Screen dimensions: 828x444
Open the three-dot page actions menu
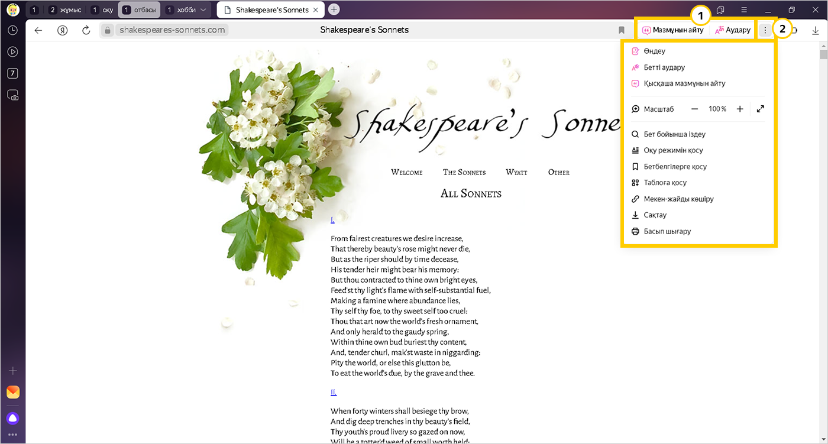coord(765,30)
